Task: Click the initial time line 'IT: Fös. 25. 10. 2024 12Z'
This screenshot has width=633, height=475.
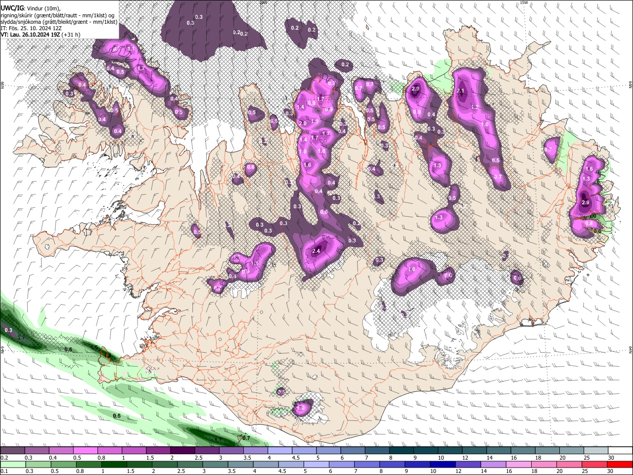Action: pos(30,28)
